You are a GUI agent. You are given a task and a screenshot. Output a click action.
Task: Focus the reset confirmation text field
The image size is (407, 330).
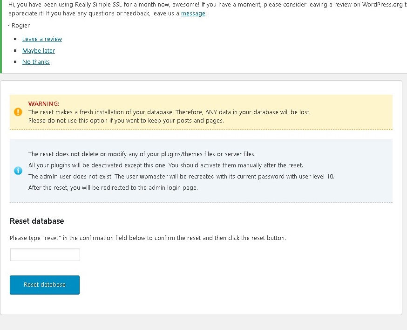(45, 254)
